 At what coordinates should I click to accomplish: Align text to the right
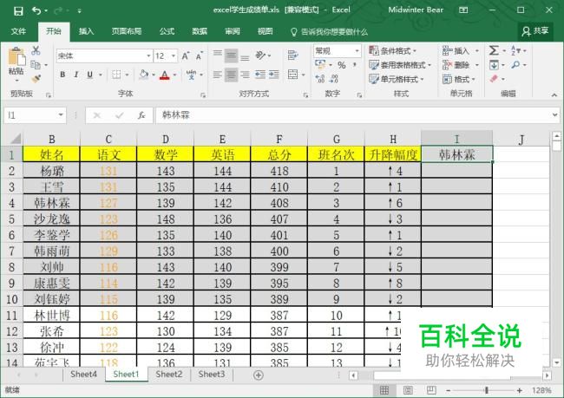(x=245, y=75)
